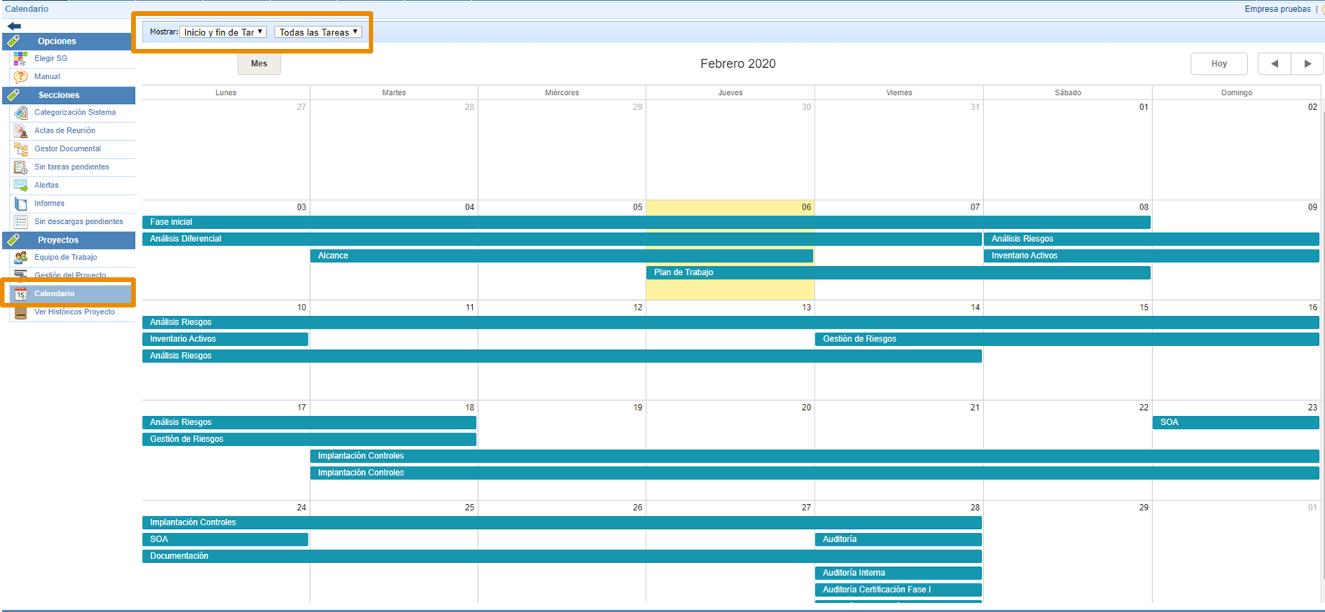
Task: Click the Actas de Reunión icon
Action: (21, 131)
